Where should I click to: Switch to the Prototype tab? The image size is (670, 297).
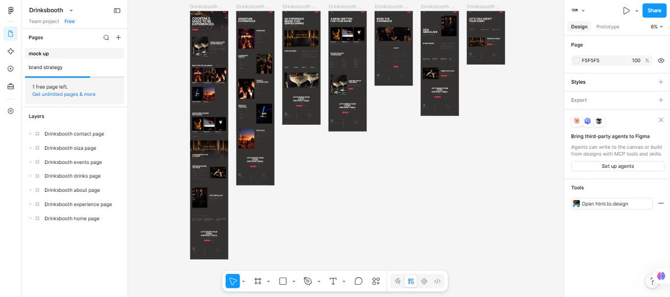pyautogui.click(x=607, y=27)
